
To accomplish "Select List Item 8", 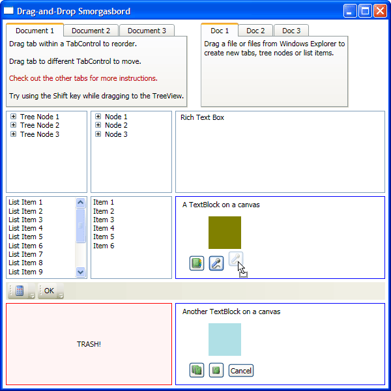I will (25, 263).
